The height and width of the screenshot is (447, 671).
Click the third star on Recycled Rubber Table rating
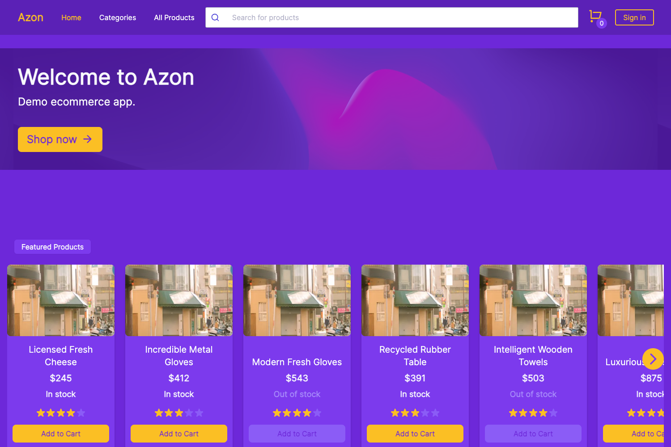pyautogui.click(x=415, y=413)
